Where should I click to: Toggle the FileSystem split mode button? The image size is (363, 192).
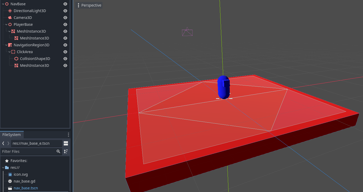click(x=66, y=143)
